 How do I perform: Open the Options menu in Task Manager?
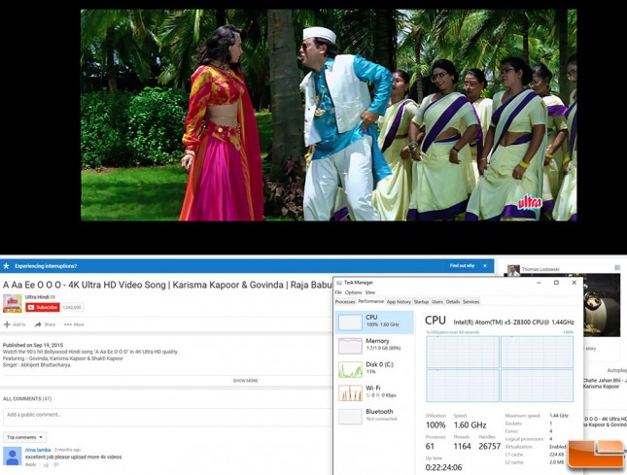point(353,292)
